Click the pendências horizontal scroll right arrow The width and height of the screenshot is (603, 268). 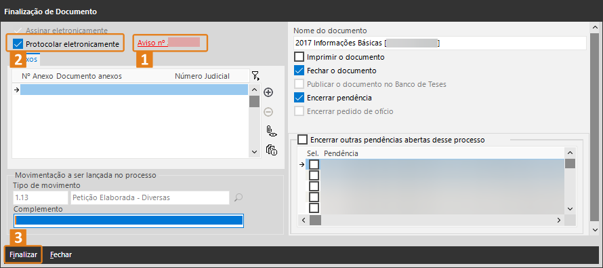[559, 221]
